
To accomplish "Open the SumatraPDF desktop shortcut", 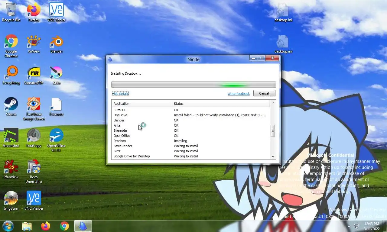I will [34, 75].
